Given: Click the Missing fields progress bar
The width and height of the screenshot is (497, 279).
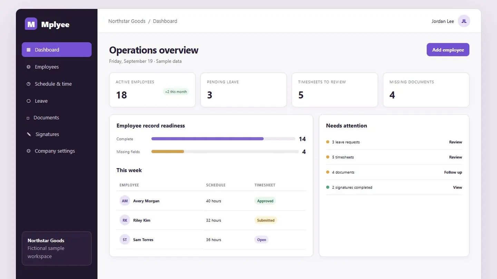Looking at the screenshot, I should point(225,152).
